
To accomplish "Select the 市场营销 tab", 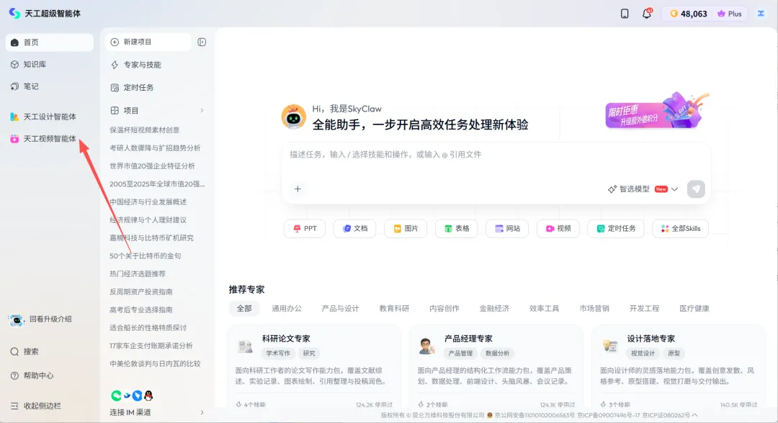I will (x=594, y=309).
